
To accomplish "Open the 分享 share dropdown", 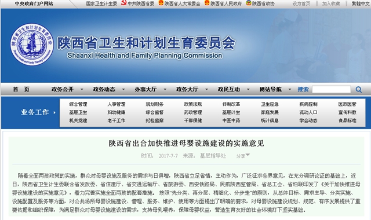I will pyautogui.click(x=243, y=156).
